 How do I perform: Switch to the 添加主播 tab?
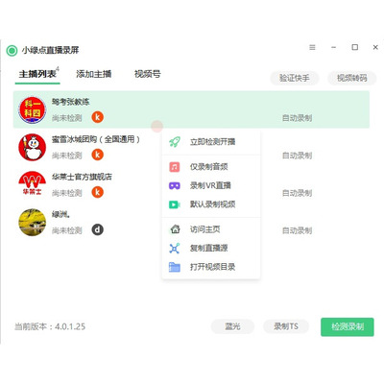point(94,74)
